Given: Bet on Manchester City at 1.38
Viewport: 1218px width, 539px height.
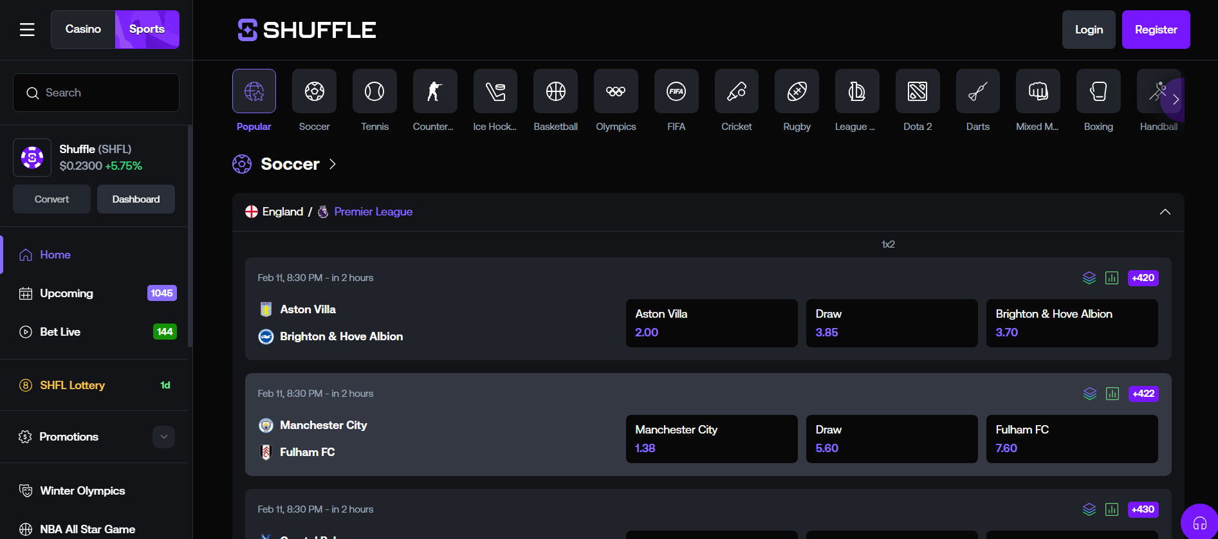Looking at the screenshot, I should point(712,439).
